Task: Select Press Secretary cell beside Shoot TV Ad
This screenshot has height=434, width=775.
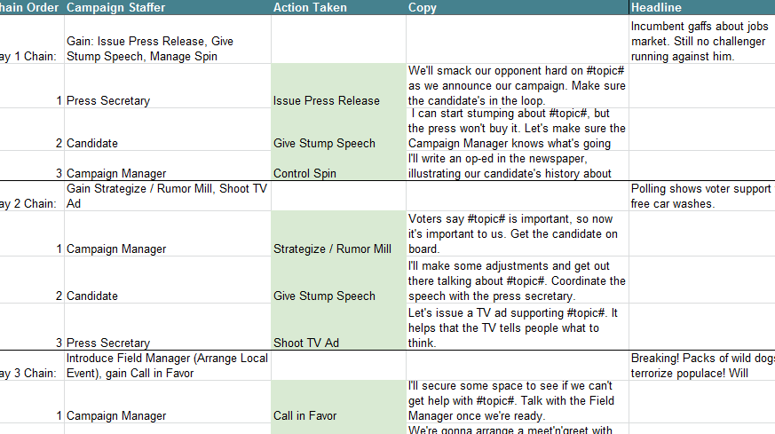Action: tap(168, 327)
